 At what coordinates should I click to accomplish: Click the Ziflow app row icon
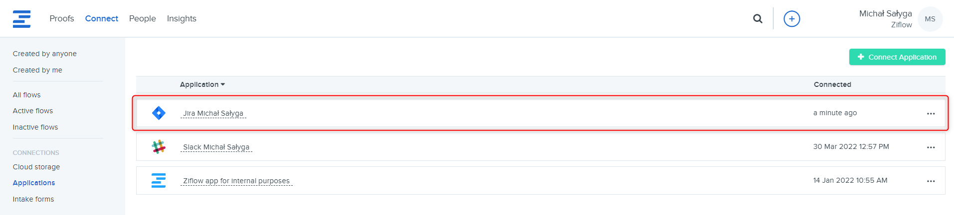click(159, 181)
